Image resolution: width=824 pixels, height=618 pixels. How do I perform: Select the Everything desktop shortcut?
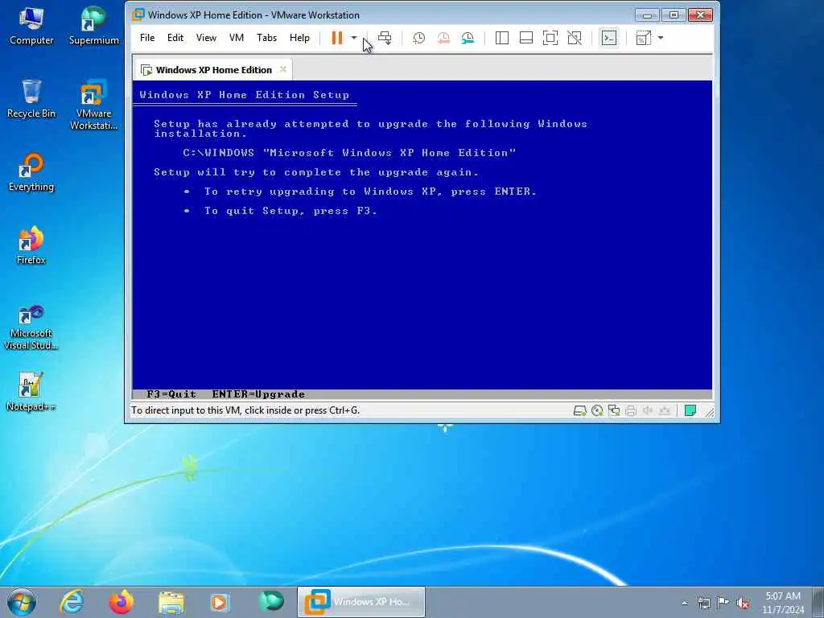coord(31,173)
